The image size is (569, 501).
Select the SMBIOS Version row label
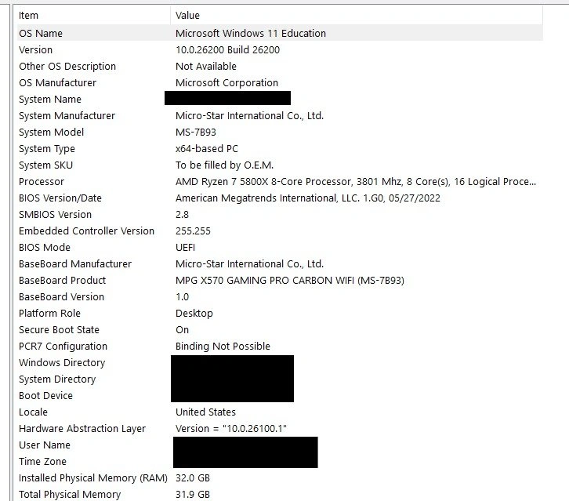(x=55, y=215)
